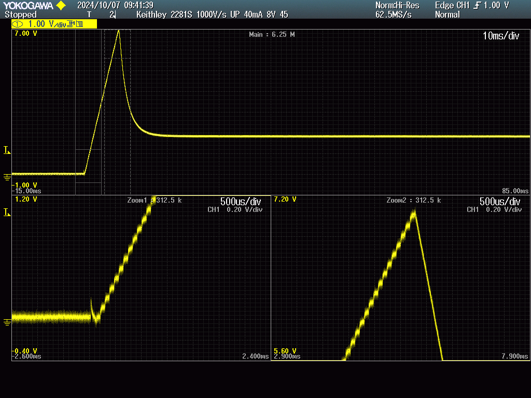Image resolution: width=531 pixels, height=398 pixels.
Task: Open the Zoom1 500us/div timebase setting
Action: 240,201
